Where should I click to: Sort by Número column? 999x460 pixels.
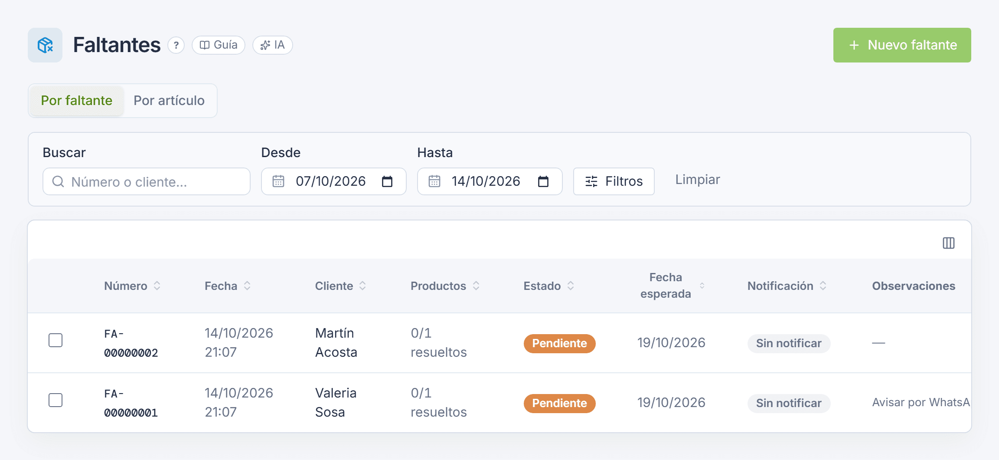[132, 286]
